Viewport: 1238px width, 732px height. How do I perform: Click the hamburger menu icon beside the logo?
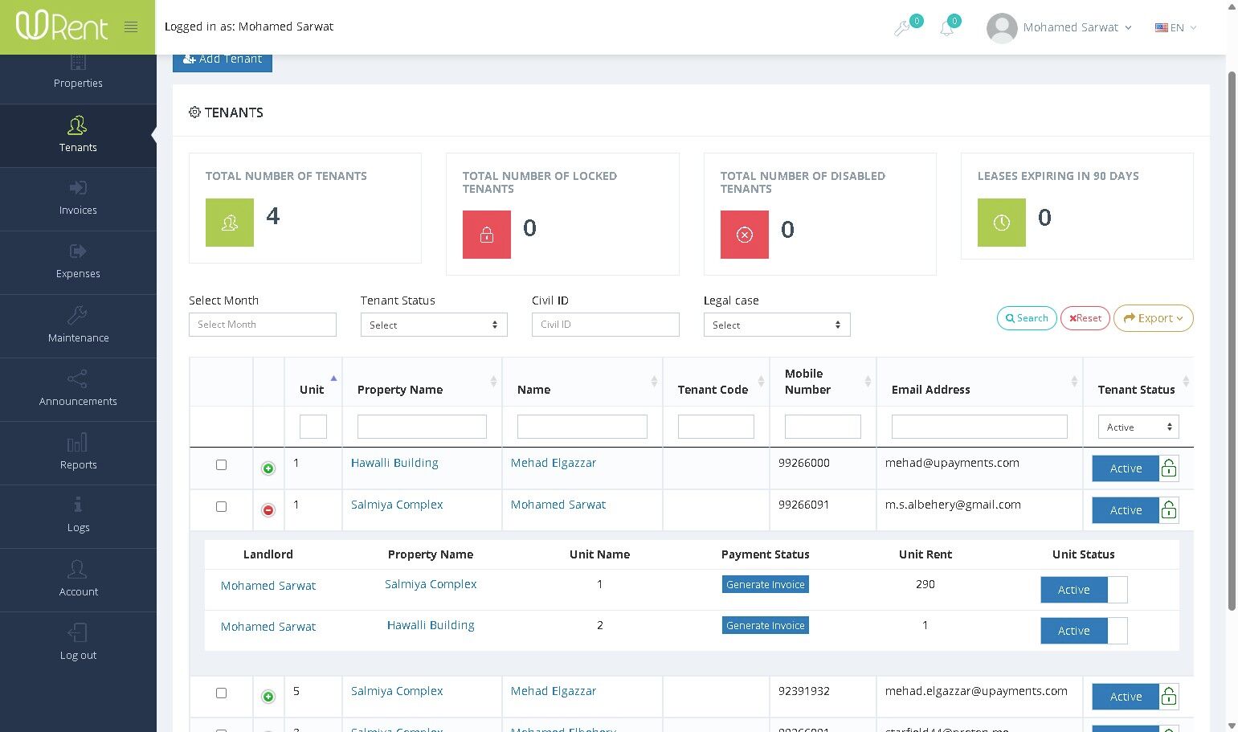tap(131, 27)
